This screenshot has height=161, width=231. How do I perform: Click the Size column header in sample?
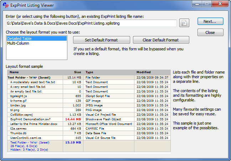[77, 72]
